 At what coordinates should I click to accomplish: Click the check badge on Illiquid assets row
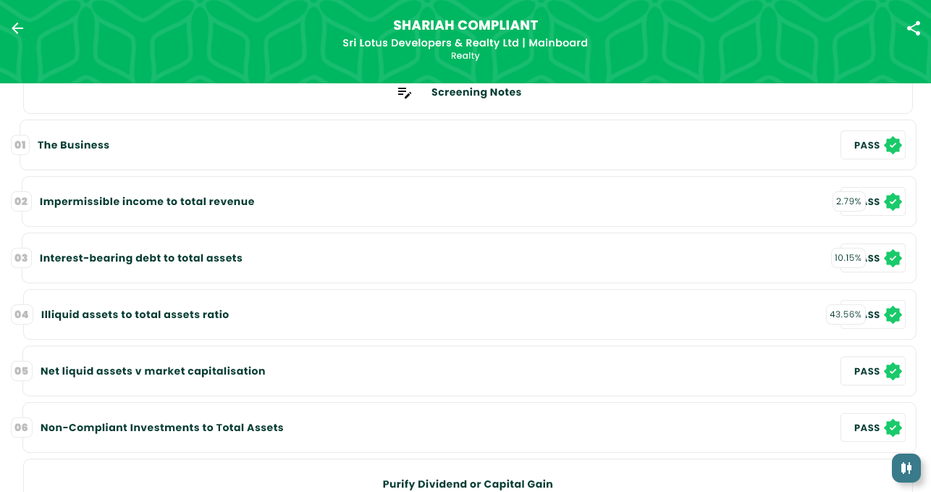(x=893, y=314)
